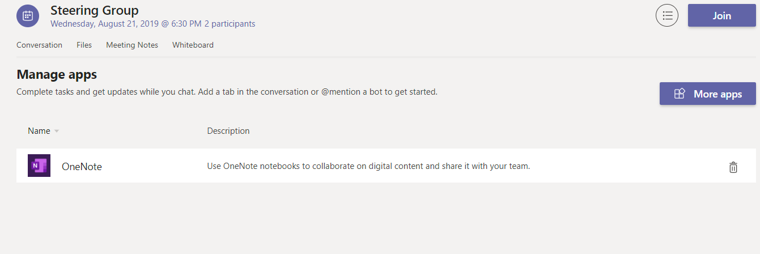Switch to the Conversation tab
Screen dimensions: 760x254
pyautogui.click(x=39, y=45)
